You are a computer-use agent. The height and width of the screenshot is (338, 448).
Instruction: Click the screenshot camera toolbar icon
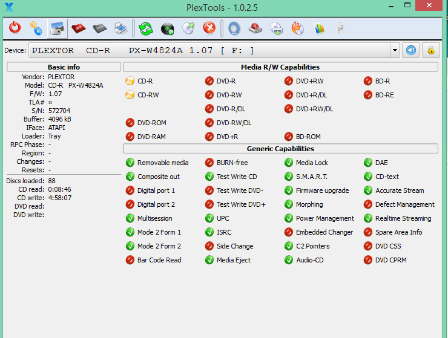pyautogui.click(x=57, y=28)
